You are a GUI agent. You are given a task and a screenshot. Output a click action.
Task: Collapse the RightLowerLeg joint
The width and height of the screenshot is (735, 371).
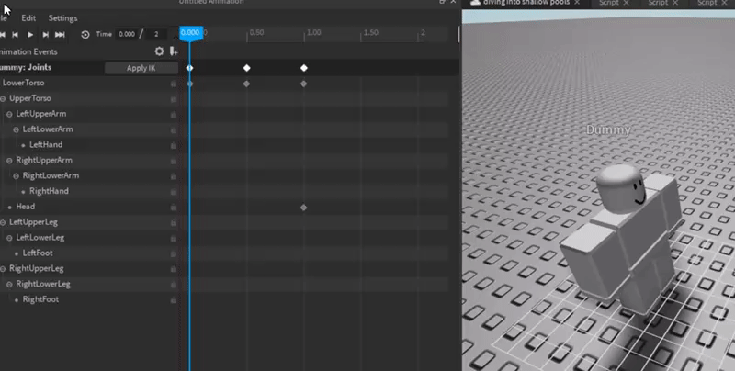click(x=9, y=284)
